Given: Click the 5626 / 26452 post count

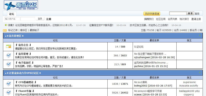Looking at the screenshot, I should [x=120, y=93].
